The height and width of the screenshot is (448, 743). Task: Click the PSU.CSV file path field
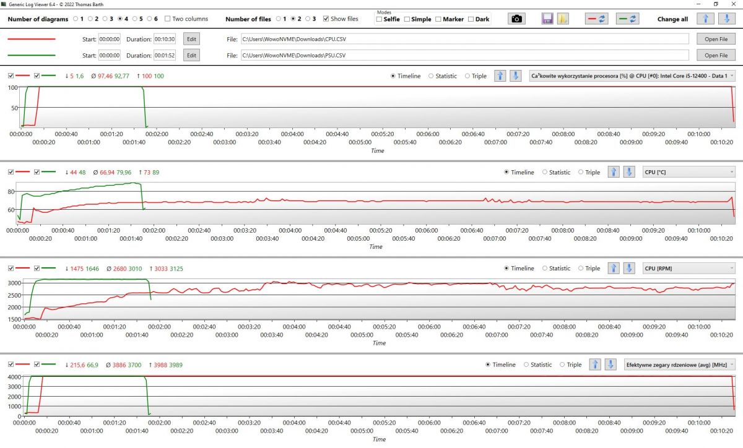[x=464, y=55]
